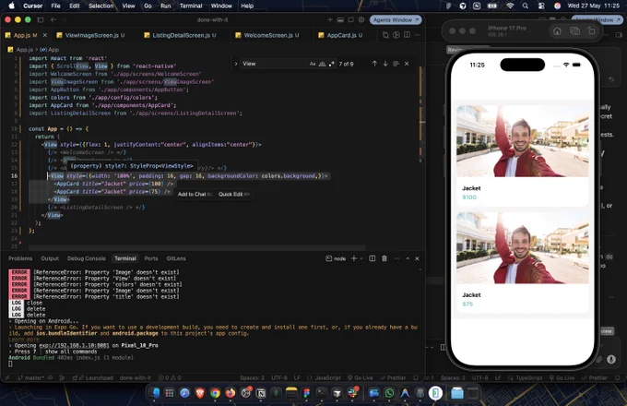Open the Agents Window button in Cursor
The height and width of the screenshot is (406, 627).
click(x=395, y=19)
